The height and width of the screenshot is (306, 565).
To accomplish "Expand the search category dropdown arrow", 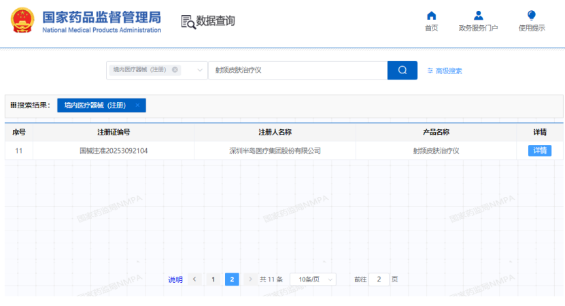I will point(201,70).
